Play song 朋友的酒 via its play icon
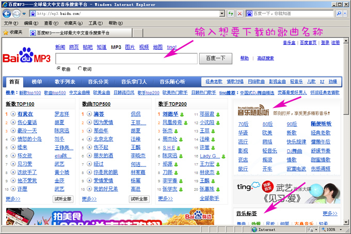 [89, 155]
